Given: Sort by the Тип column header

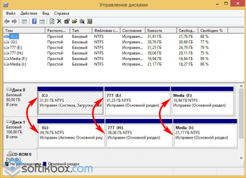Looking at the screenshot, I should coord(81,30).
